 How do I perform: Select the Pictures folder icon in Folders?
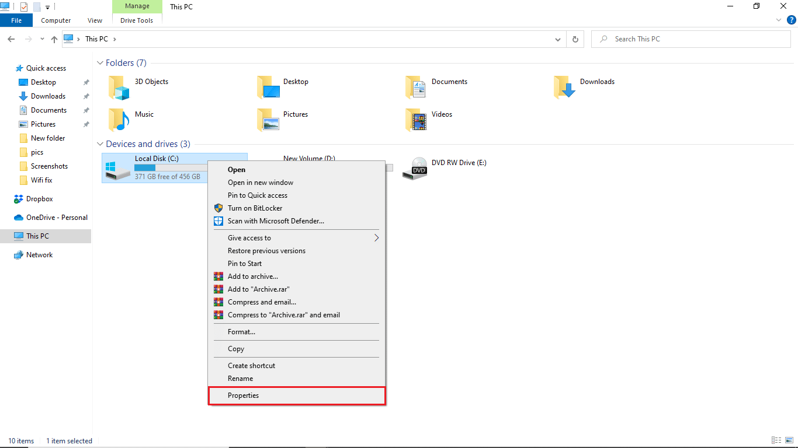point(268,120)
